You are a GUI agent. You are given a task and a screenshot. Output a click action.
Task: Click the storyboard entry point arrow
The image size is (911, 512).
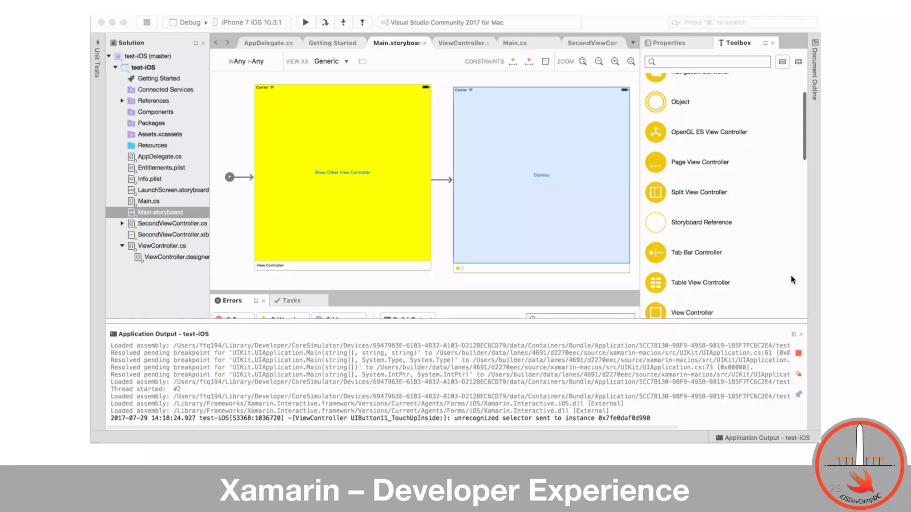coord(239,177)
